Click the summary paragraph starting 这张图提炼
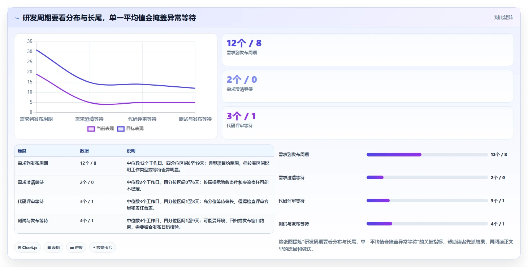This screenshot has width=528, height=267. click(396, 245)
